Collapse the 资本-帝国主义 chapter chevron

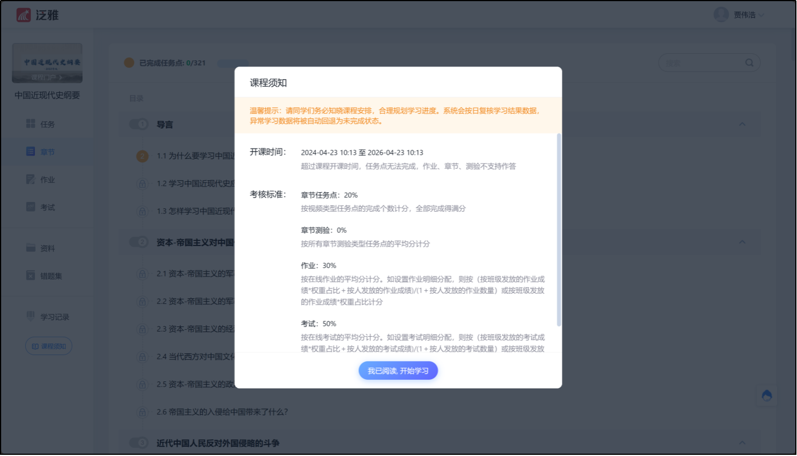[743, 242]
